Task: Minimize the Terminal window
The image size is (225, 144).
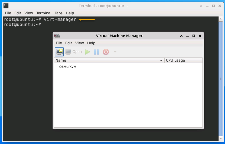Action: tap(207, 6)
